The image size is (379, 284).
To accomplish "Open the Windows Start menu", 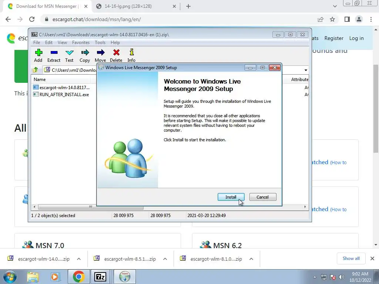I will 10,277.
